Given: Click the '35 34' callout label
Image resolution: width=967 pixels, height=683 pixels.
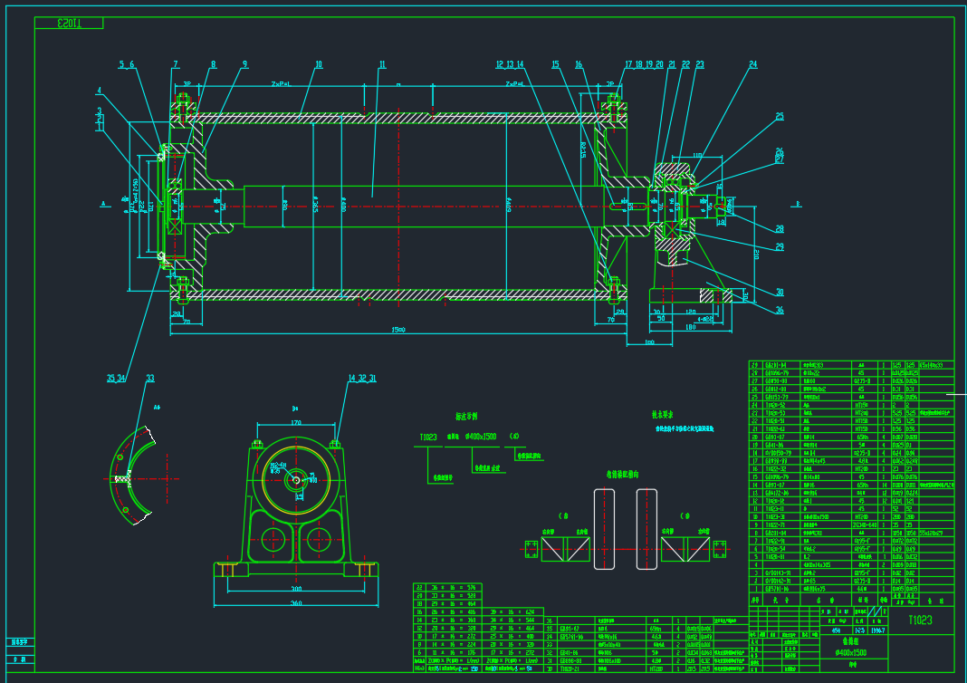Looking at the screenshot, I should pyautogui.click(x=116, y=379).
